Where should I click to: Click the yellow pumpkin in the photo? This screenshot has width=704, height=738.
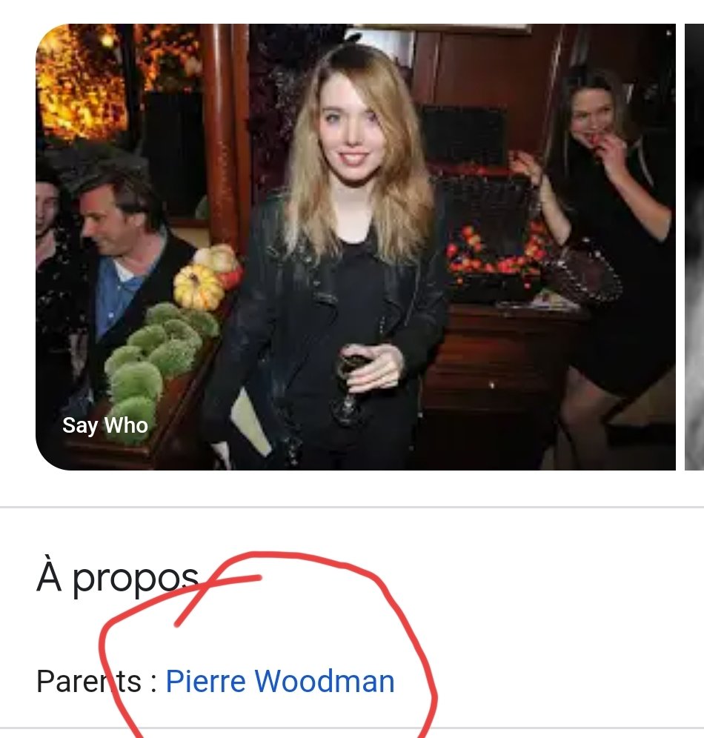pos(198,286)
